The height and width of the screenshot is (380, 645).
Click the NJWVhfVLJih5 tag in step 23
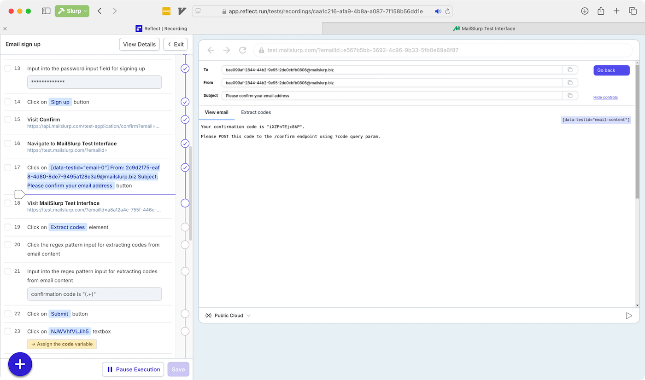[70, 331]
